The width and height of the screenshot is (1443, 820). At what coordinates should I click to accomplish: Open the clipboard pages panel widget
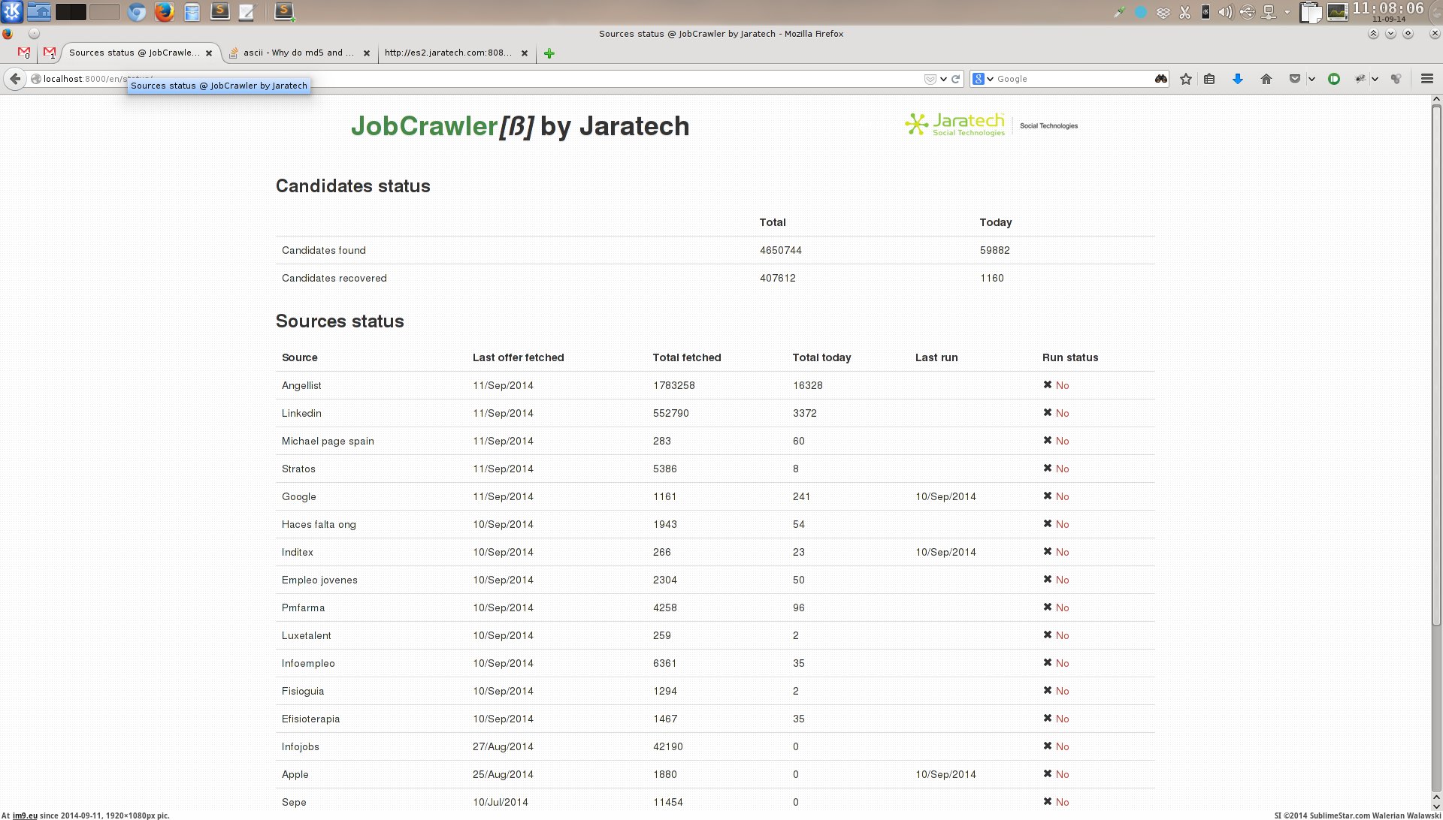pos(1310,12)
